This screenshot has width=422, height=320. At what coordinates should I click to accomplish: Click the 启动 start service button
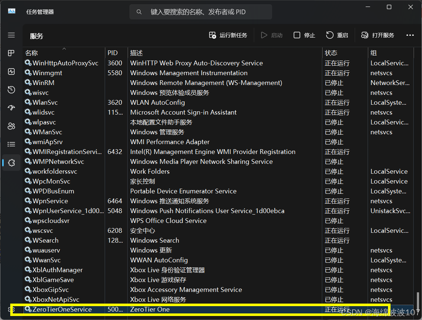272,35
